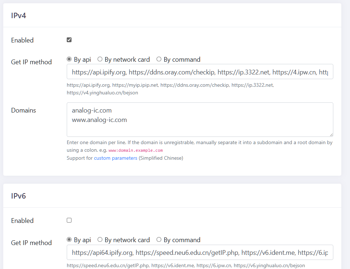Click inside the Domains text area
The image size is (350, 269).
pos(199,120)
